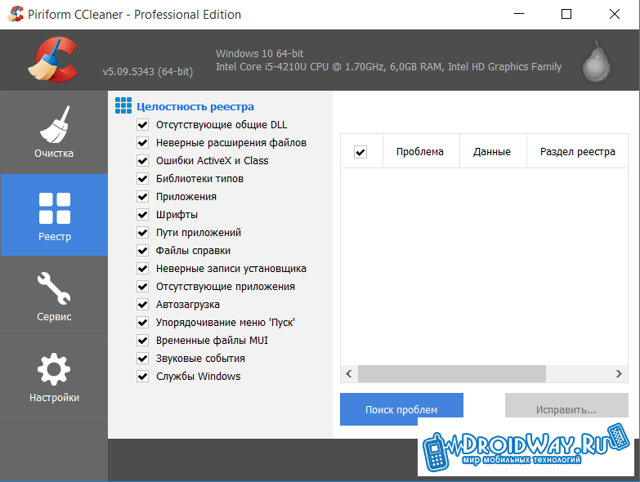
Task: Toggle Неверные записи установщика checkbox
Action: [142, 268]
